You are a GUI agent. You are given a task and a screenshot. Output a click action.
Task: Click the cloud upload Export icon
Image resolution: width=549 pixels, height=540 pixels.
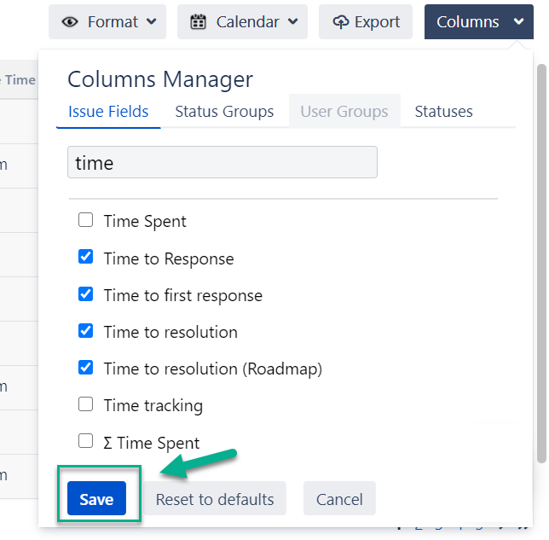pos(341,22)
